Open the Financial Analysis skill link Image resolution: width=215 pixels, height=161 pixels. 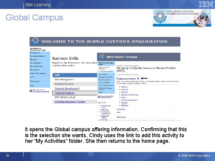coord(64,93)
